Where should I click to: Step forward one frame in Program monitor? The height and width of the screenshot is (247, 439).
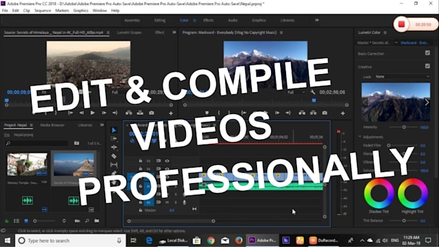277,113
